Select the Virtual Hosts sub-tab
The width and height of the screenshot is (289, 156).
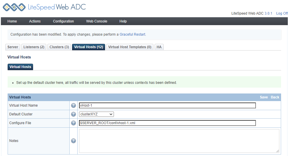click(x=20, y=67)
